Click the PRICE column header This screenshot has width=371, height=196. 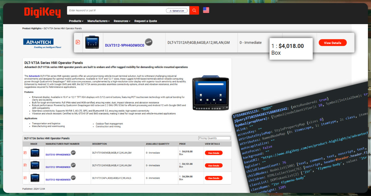pos(182,144)
